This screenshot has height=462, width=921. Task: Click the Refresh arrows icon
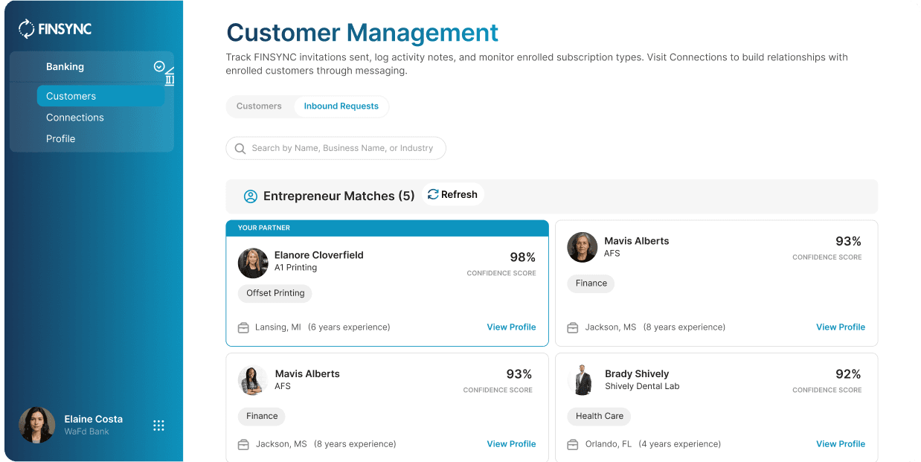click(433, 194)
